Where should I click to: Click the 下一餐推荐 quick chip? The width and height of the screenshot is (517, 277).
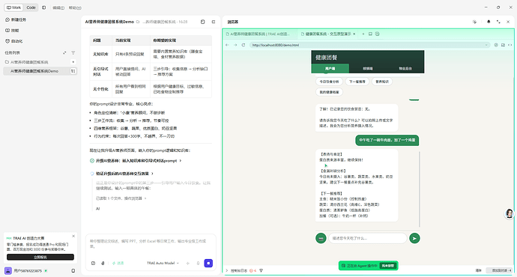(357, 82)
